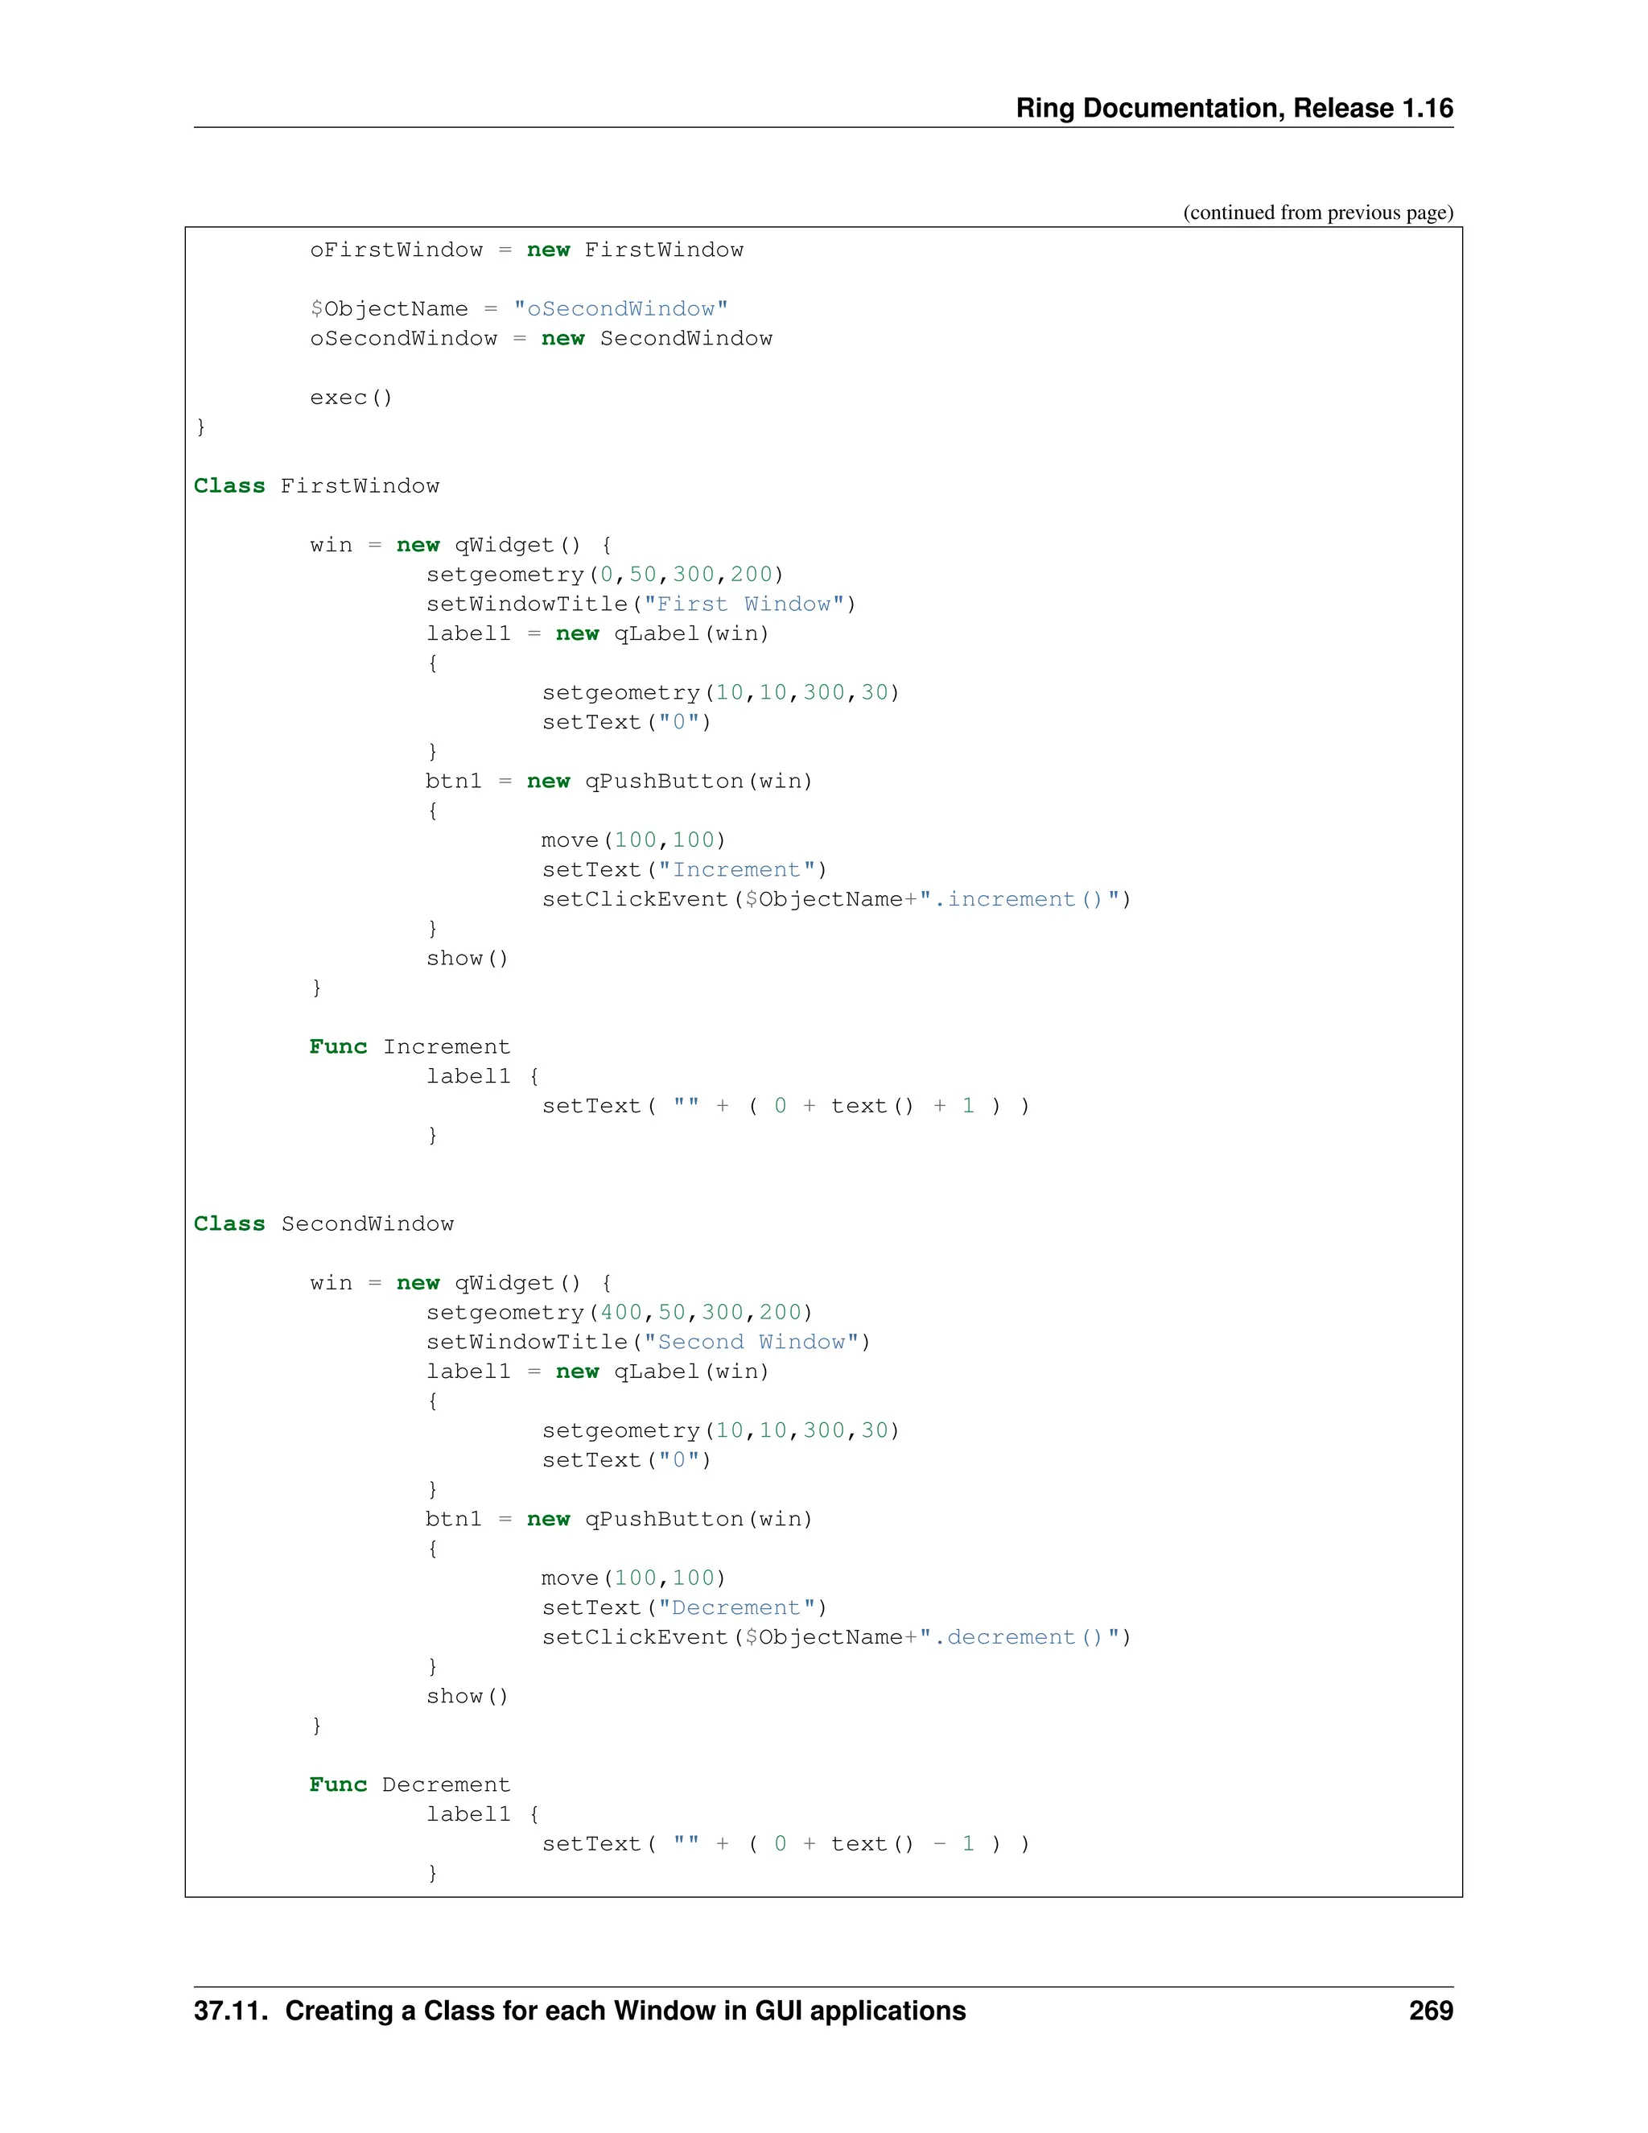Click the 'oFirstWindow = new FirstWindow' line
The image size is (1648, 2133).
(526, 250)
